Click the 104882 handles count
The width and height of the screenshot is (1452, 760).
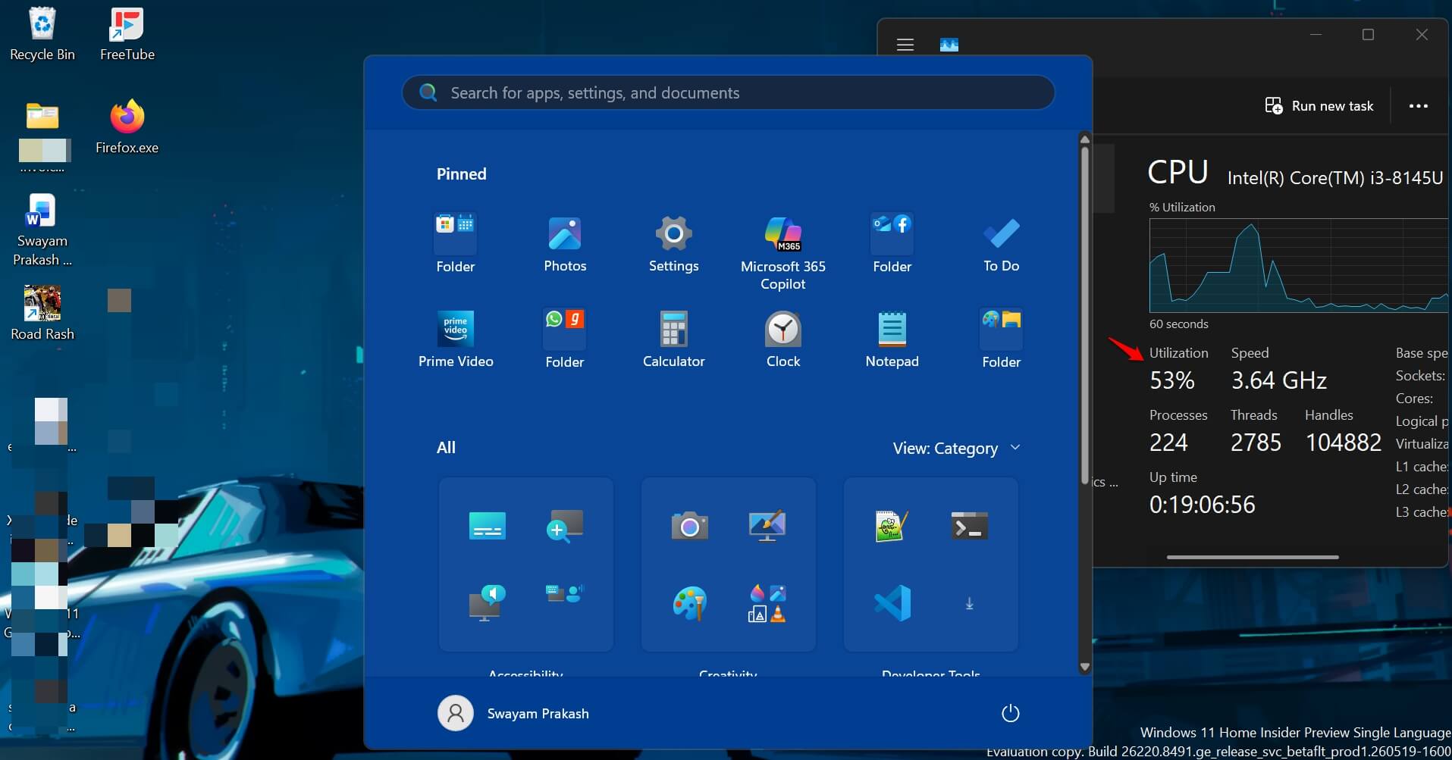1343,442
